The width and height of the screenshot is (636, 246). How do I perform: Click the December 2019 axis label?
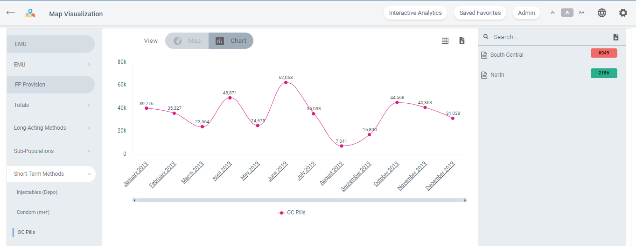pos(440,175)
